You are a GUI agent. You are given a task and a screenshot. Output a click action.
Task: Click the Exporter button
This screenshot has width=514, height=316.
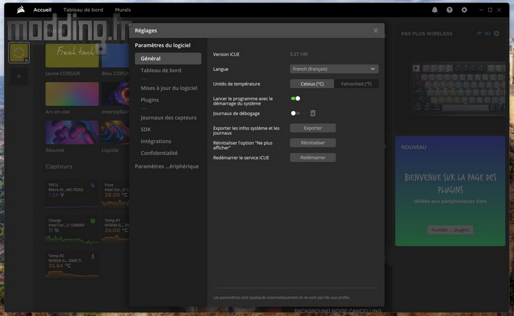coord(313,128)
